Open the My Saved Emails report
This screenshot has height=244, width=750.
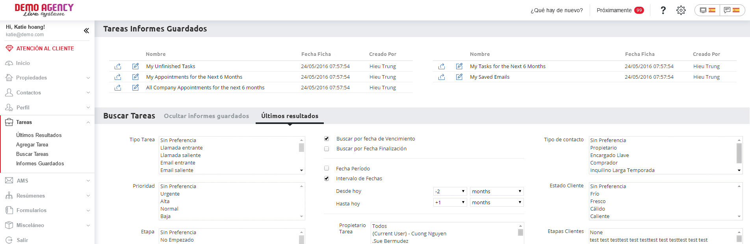pyautogui.click(x=490, y=77)
